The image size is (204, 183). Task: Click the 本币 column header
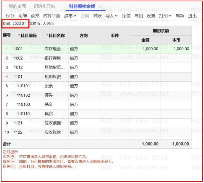(x=176, y=40)
